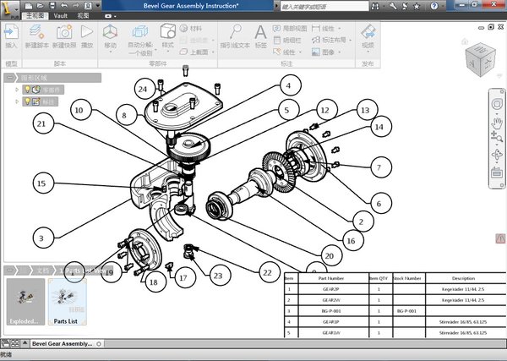Viewport: 507px width, 361px height.
Task: Click the Insert (插入) model icon
Action: (x=11, y=34)
